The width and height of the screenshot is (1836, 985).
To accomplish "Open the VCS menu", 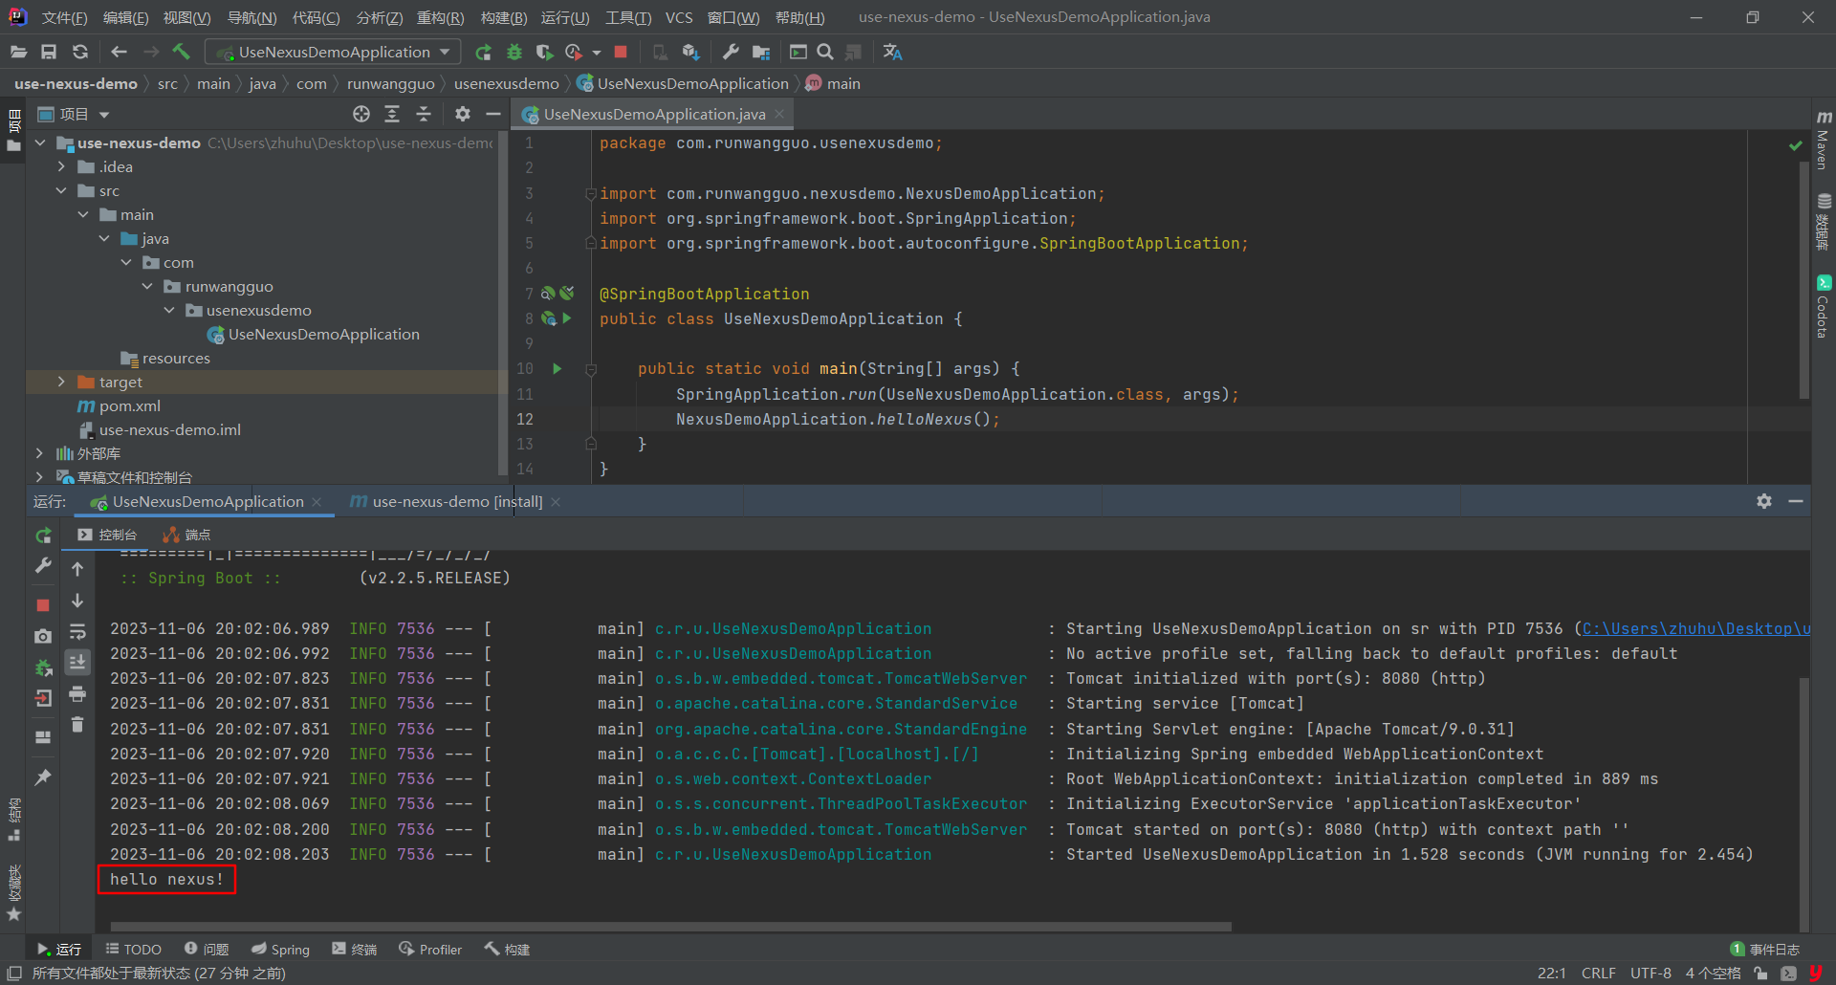I will coord(679,17).
